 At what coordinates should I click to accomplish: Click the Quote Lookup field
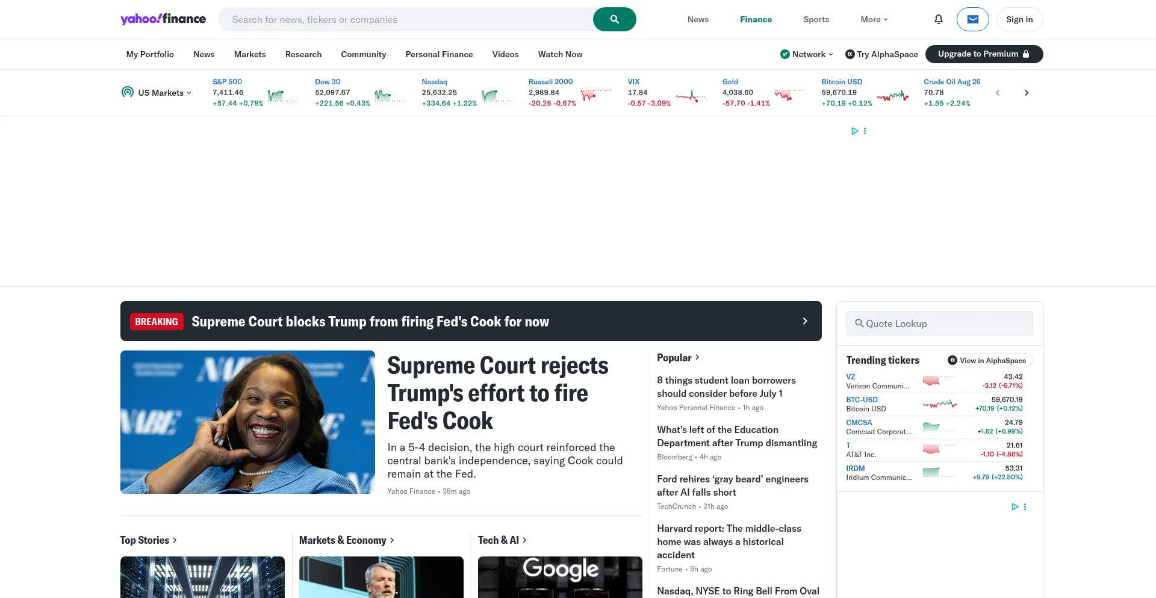tap(939, 323)
